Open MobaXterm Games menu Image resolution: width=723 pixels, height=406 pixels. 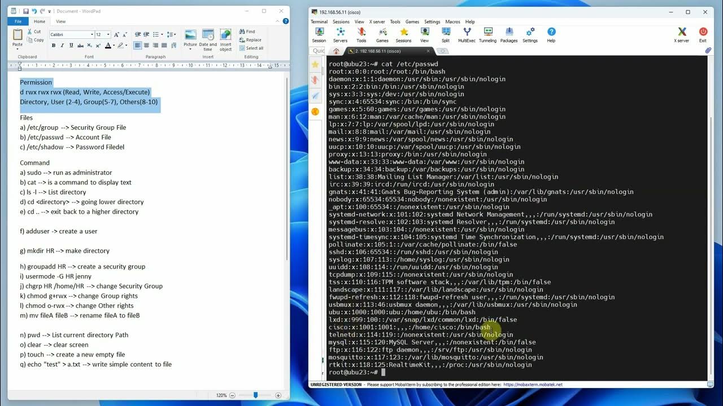point(412,22)
